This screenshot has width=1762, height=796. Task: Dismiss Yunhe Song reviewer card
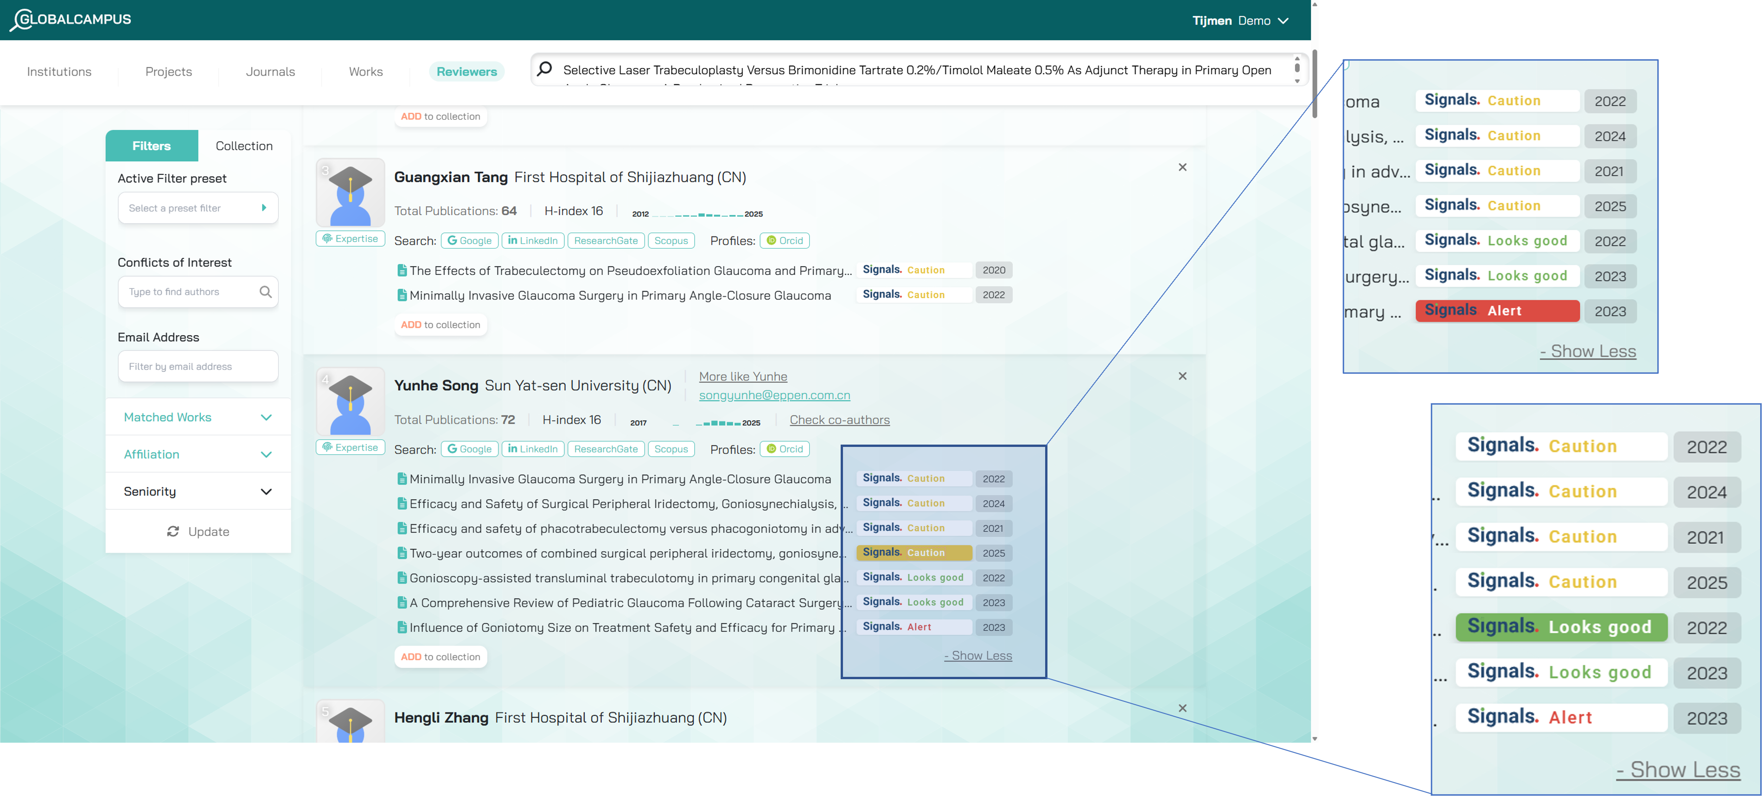1182,376
